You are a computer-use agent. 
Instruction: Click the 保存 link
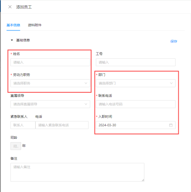point(174,41)
